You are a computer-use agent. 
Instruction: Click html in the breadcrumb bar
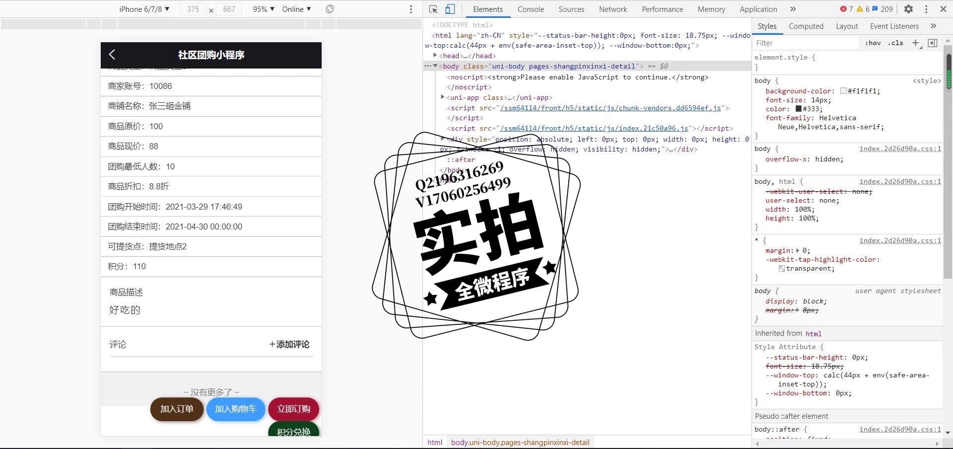tap(435, 442)
